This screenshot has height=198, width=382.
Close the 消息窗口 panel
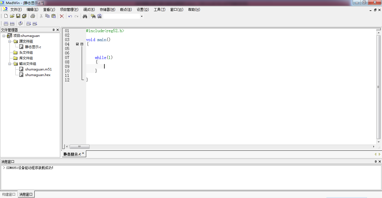pyautogui.click(x=380, y=162)
